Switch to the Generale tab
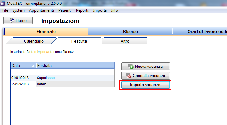 46,31
